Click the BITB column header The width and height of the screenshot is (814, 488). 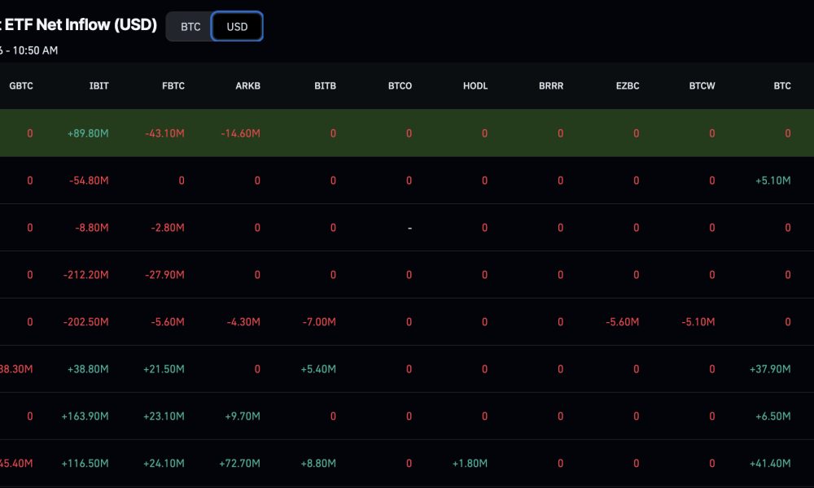(x=325, y=86)
